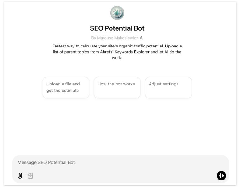242x189 pixels.
Task: Select "Upload a file and get the estimate" card
Action: pyautogui.click(x=66, y=87)
